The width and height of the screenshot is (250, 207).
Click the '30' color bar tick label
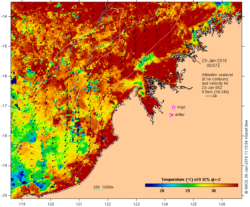point(213,191)
